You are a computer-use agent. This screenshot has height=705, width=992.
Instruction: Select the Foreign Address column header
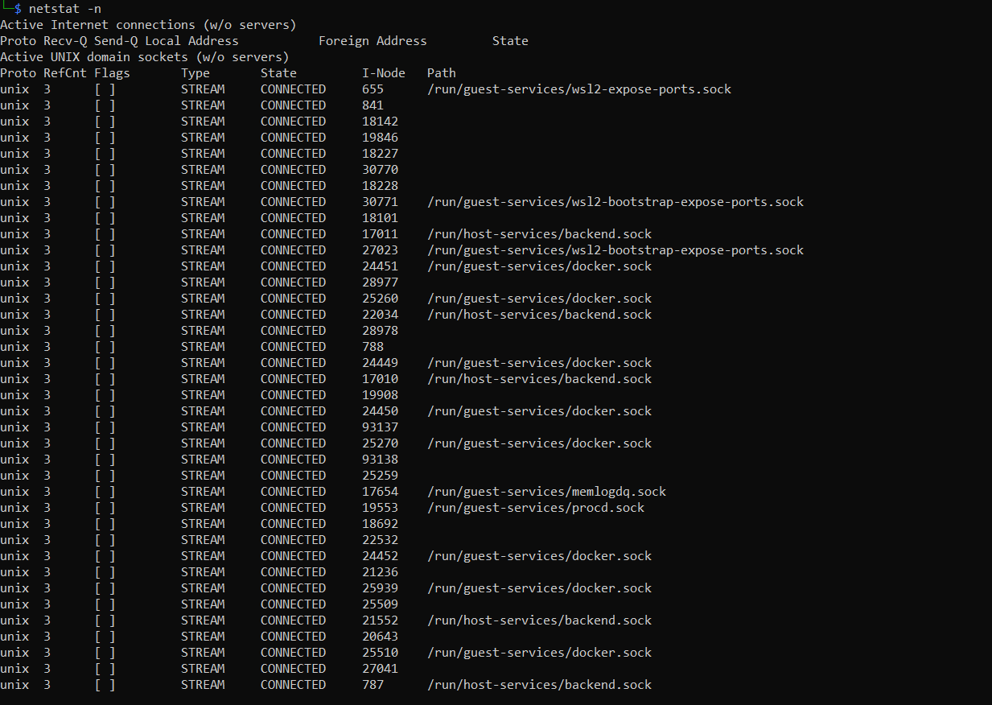(x=373, y=40)
